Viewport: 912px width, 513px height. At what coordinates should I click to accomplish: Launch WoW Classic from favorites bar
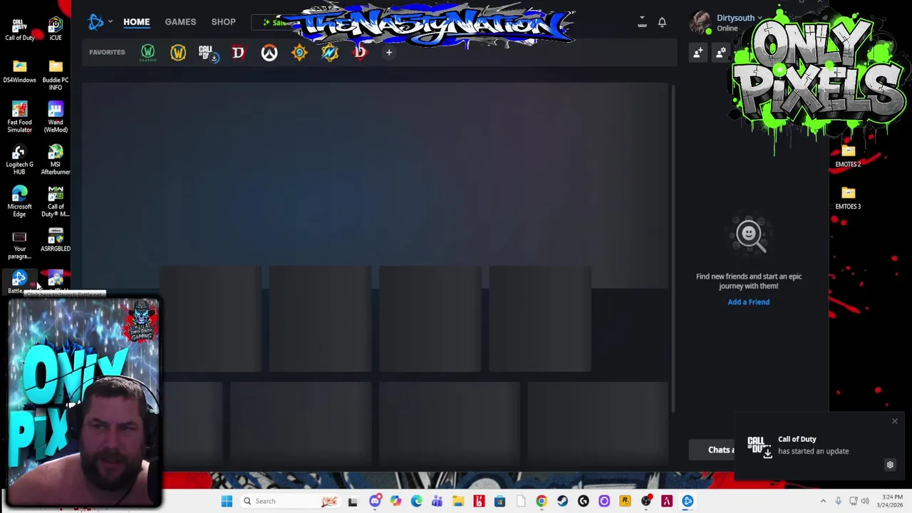pyautogui.click(x=147, y=52)
